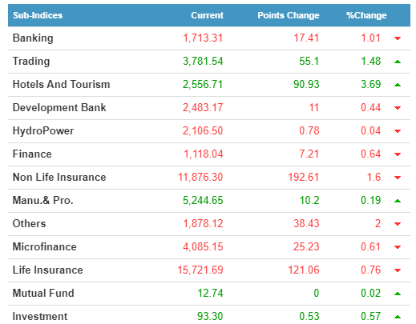Screen dimensions: 416x324
Task: Open the Banking sub-index name
Action: point(33,38)
